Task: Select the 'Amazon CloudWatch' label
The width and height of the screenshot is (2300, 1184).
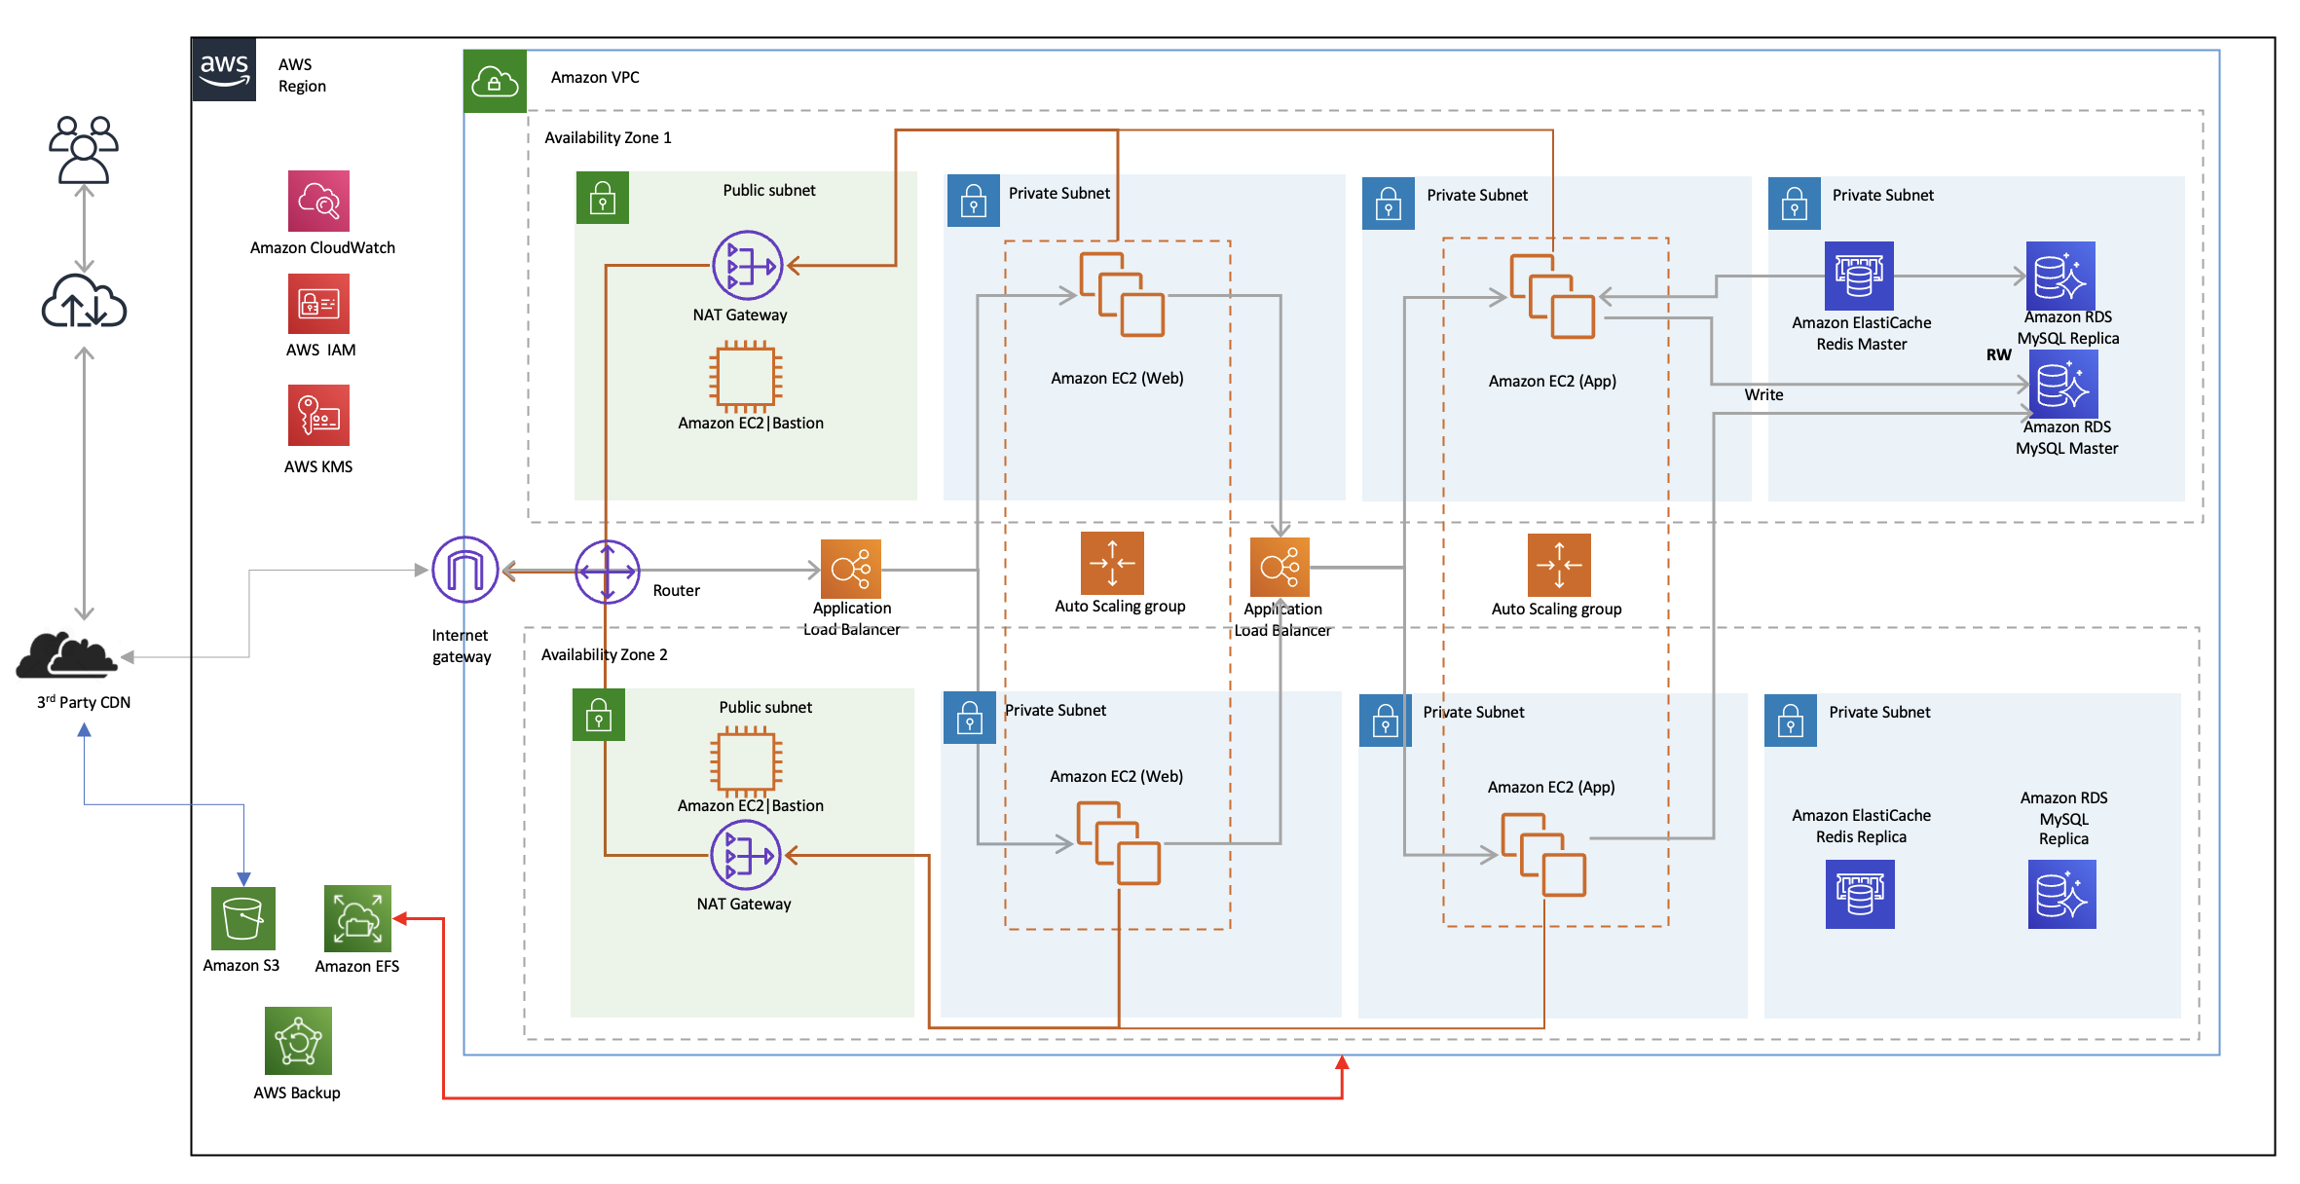Action: click(x=322, y=248)
